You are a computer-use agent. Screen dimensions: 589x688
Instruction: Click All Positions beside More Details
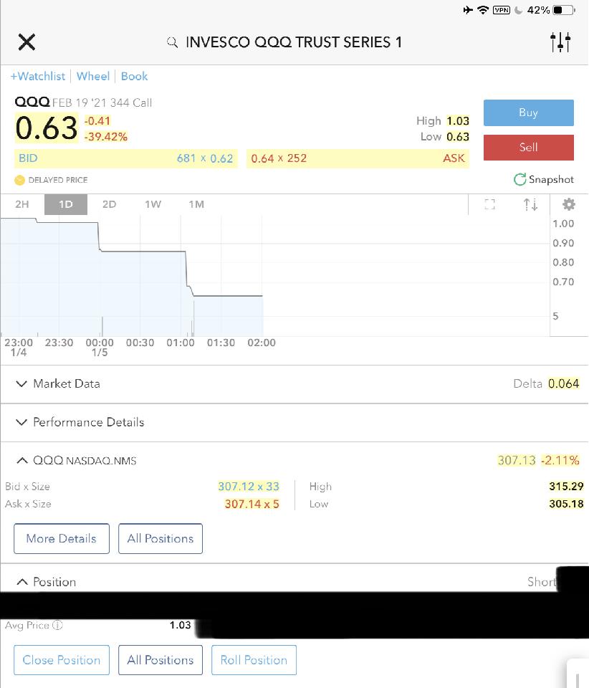[161, 538]
